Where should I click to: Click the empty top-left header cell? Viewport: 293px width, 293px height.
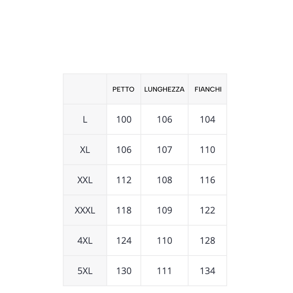(85, 89)
